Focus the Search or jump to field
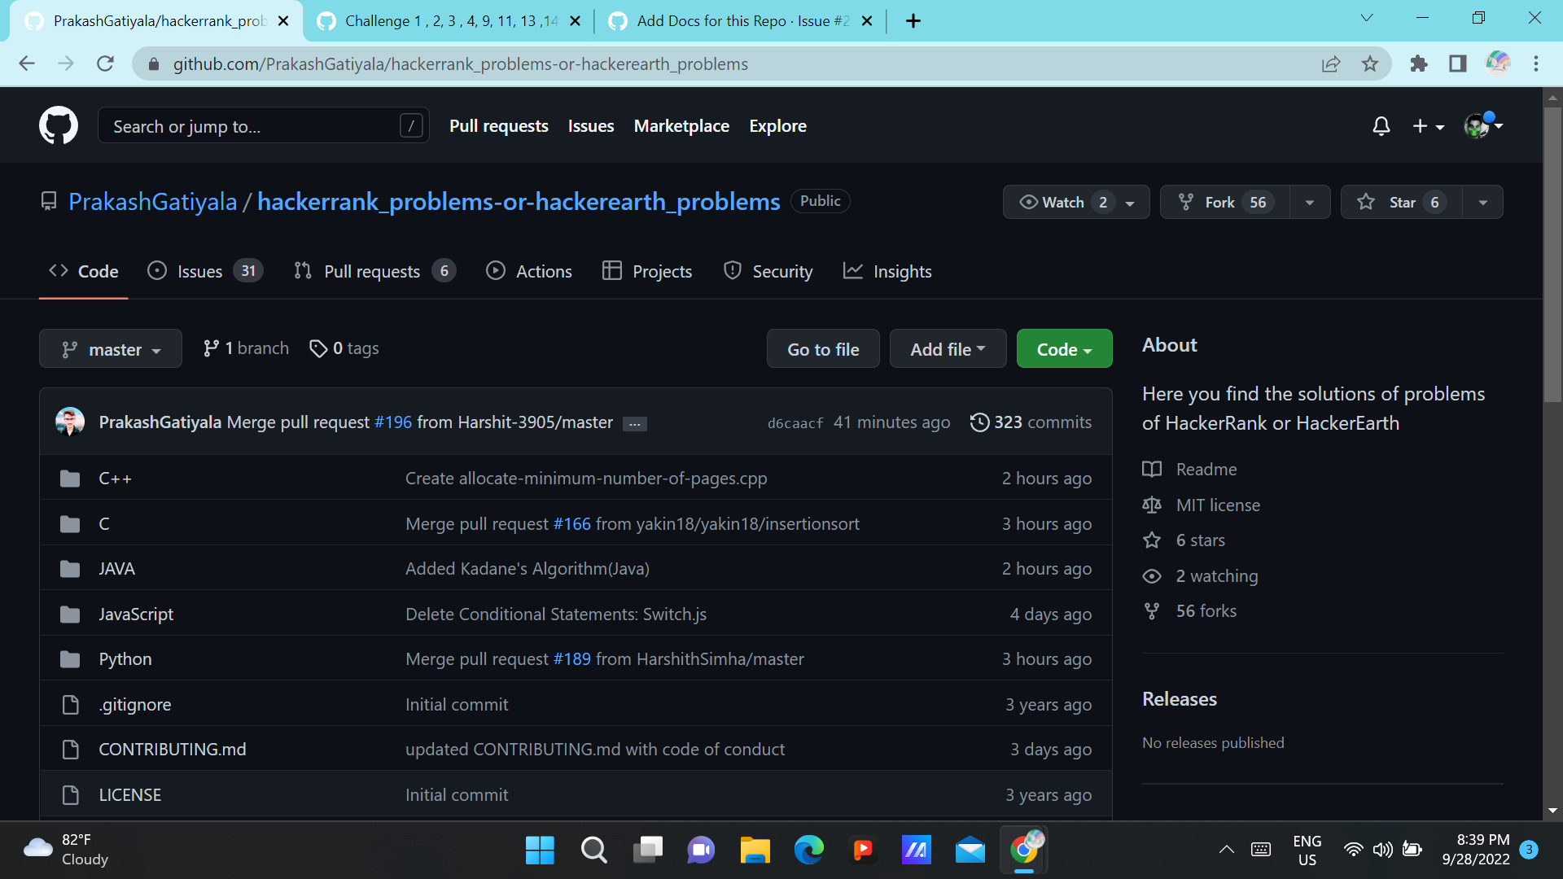The image size is (1563, 879). [263, 126]
